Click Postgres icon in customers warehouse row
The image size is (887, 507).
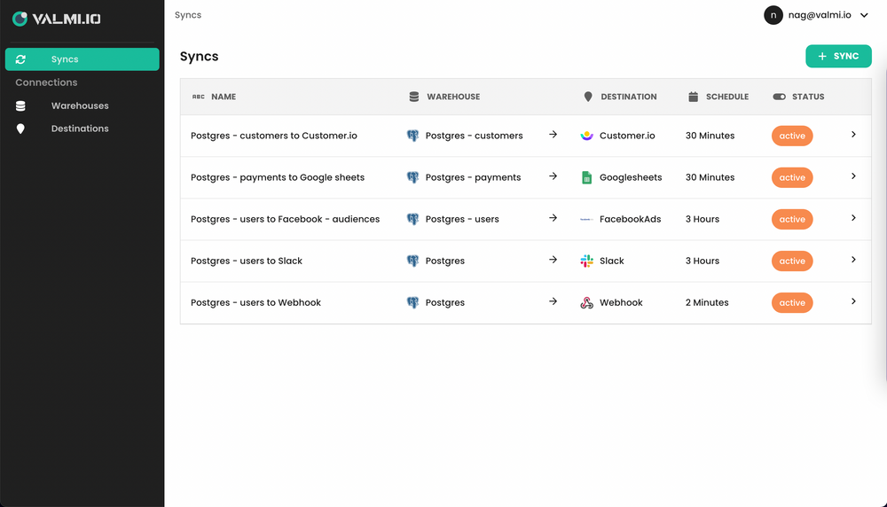point(412,136)
